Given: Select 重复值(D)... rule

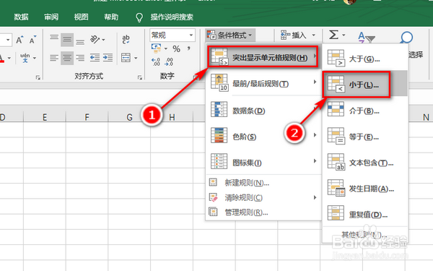Looking at the screenshot, I should [x=365, y=214].
